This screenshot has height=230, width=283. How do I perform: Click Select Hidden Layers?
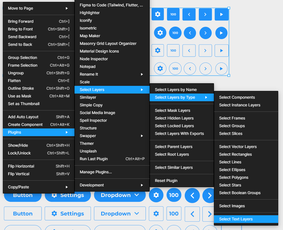(182, 118)
